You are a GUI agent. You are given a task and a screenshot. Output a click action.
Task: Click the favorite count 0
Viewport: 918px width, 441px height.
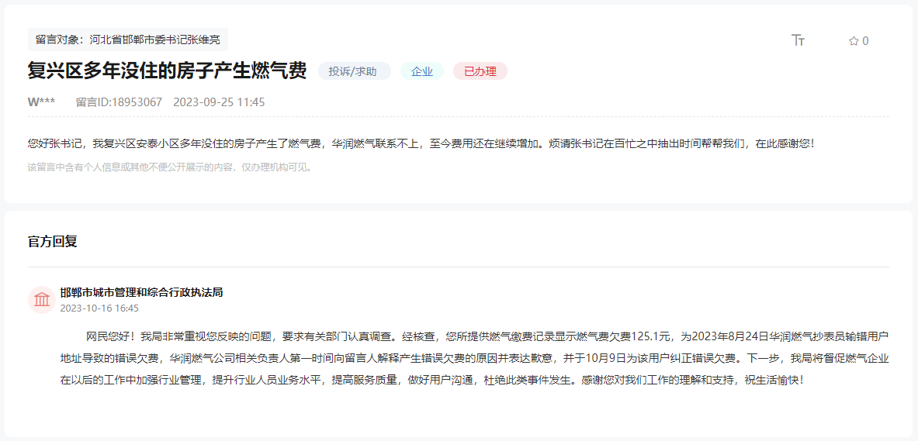coord(865,41)
